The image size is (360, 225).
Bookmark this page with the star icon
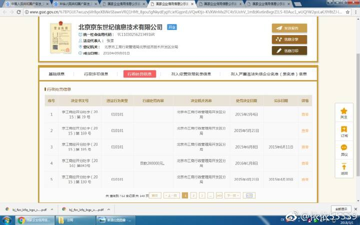click(x=347, y=12)
